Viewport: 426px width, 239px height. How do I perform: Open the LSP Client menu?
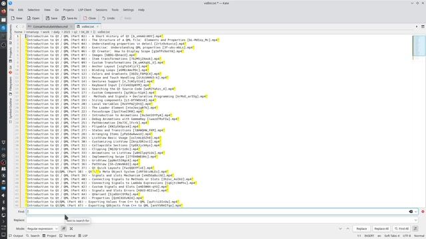(x=85, y=10)
